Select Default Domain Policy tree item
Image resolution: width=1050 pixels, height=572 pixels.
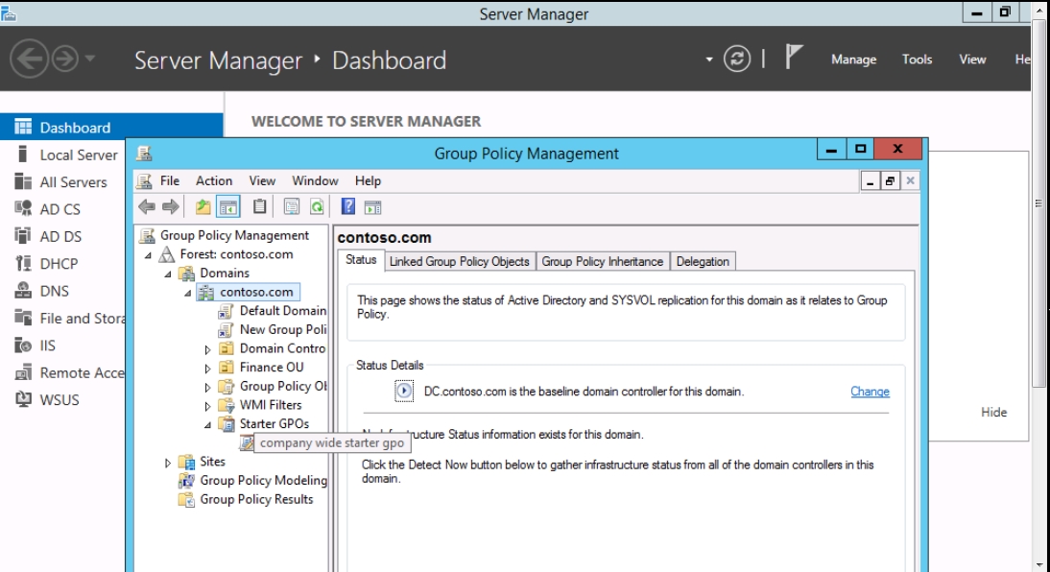[282, 311]
